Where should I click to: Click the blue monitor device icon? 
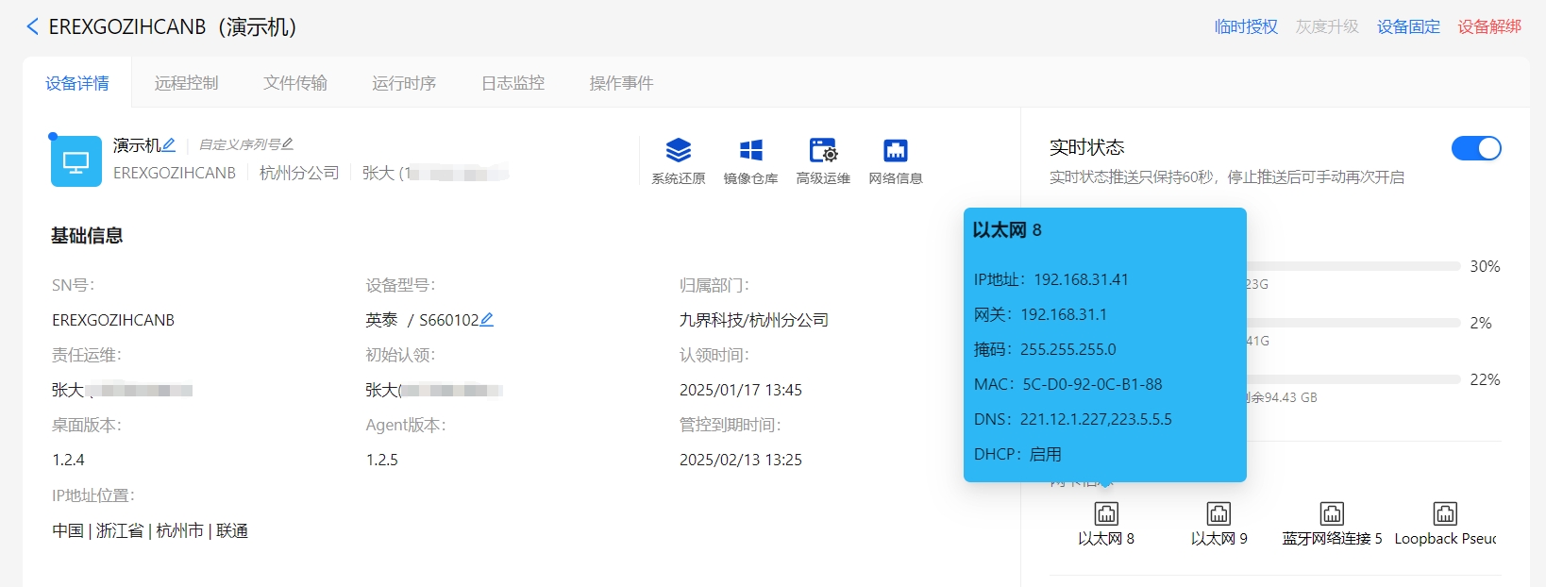click(x=76, y=161)
